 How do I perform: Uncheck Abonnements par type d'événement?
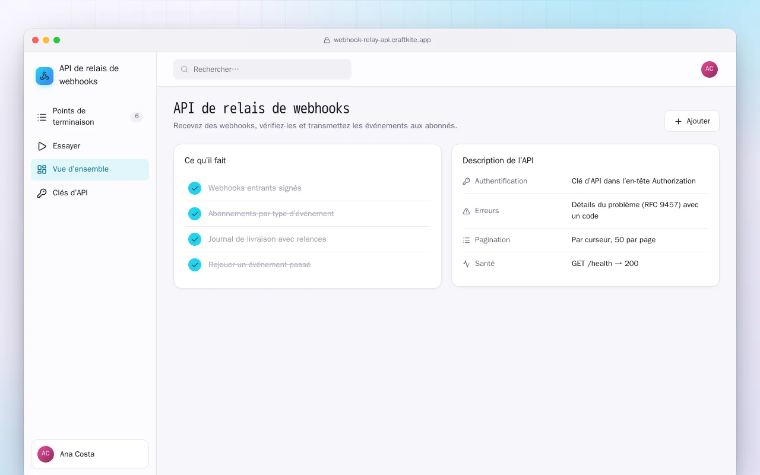point(195,214)
